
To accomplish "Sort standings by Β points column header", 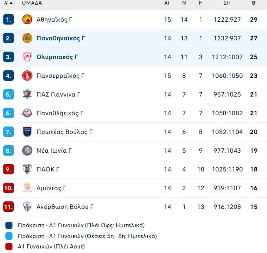I will tap(254, 3).
